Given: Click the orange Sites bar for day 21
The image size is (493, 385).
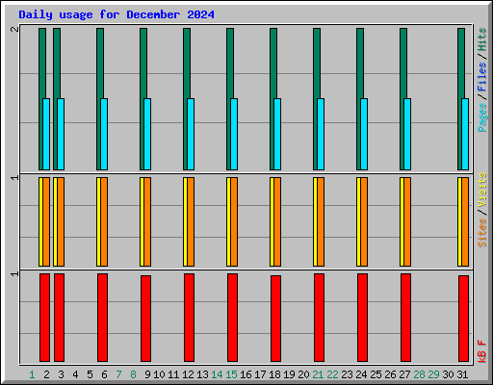Looking at the screenshot, I should point(321,221).
